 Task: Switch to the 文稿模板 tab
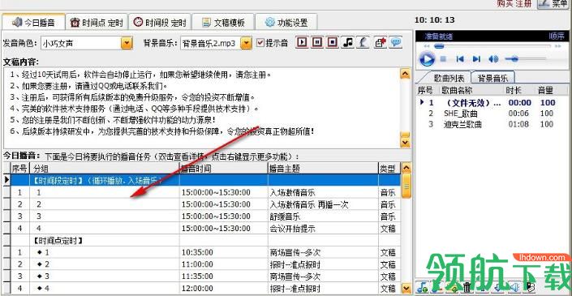coord(223,22)
